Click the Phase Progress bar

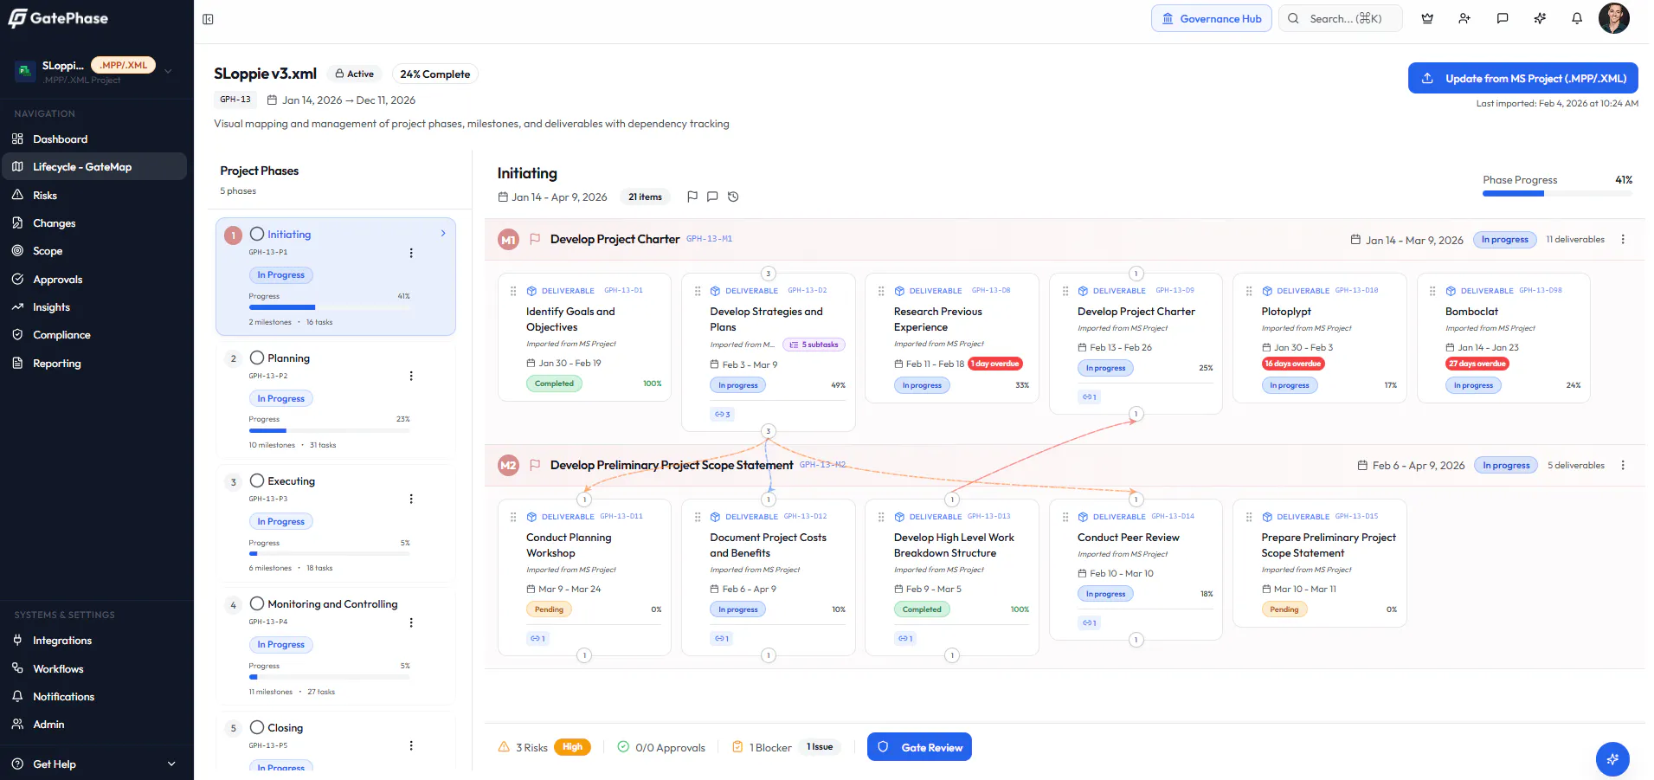1557,193
